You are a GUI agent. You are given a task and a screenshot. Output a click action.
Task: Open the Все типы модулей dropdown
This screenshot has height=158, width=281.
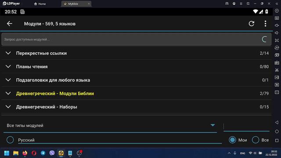click(x=110, y=126)
